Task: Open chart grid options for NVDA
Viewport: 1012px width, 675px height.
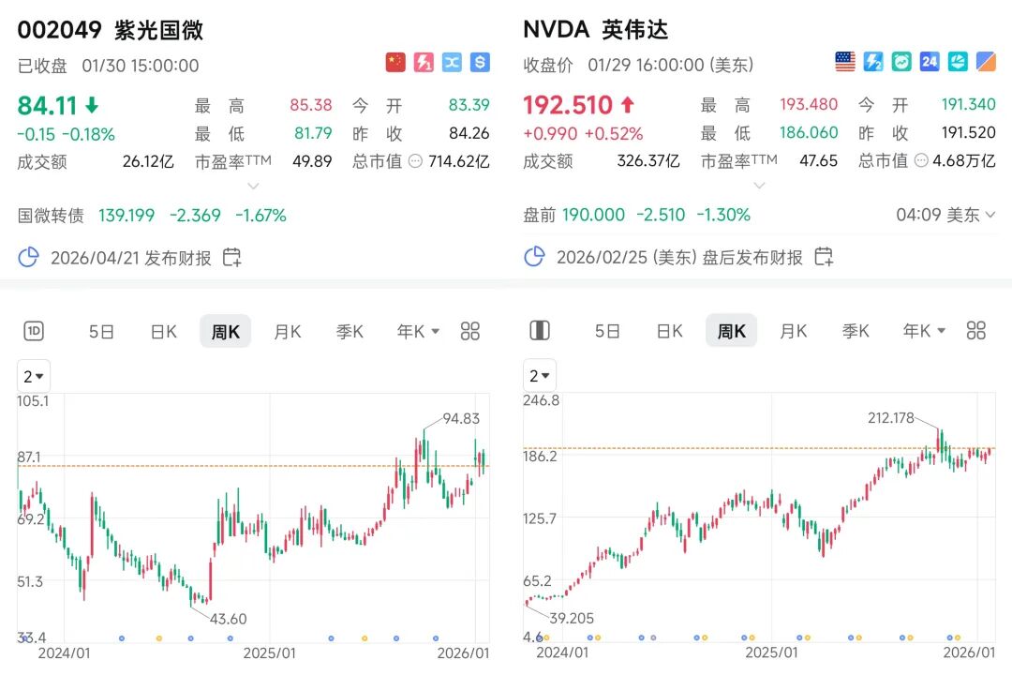Action: 976,331
